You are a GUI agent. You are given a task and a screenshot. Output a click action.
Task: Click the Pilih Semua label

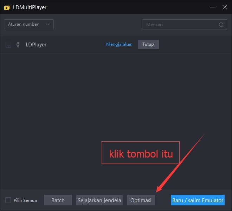coord(25,200)
